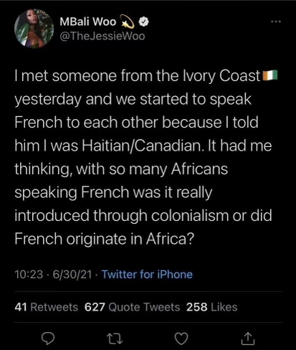Click the Ivory Coast flag emoji

click(270, 75)
